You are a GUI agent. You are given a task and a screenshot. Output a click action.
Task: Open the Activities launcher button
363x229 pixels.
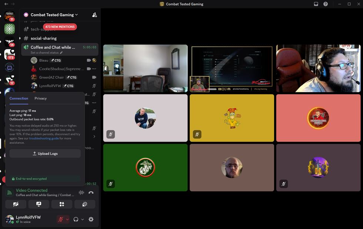click(62, 204)
